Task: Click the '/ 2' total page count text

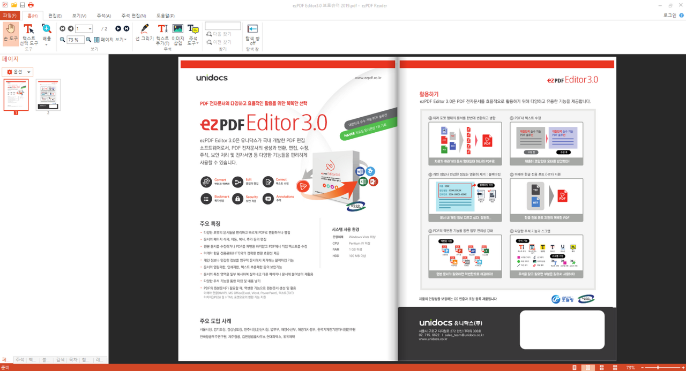Action: 105,29
